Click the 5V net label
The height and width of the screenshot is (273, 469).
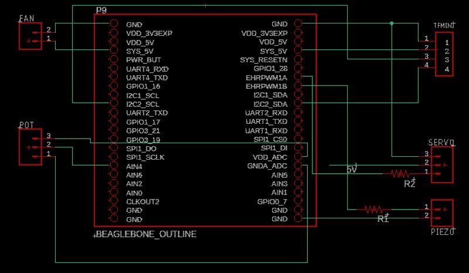click(352, 169)
